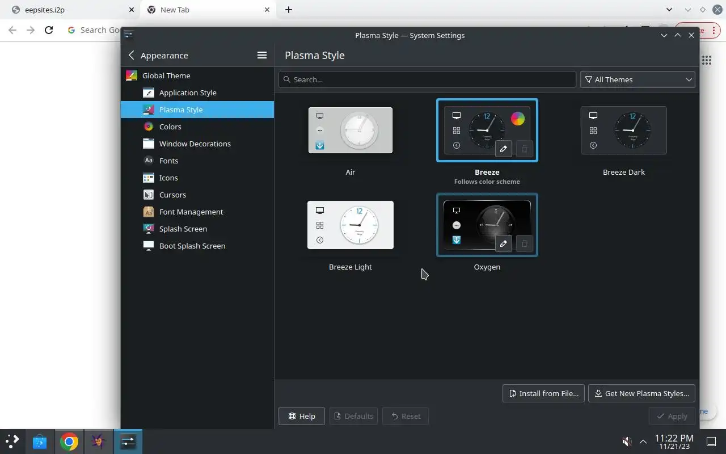Close the eepsites.i2p tab
Screen dimensions: 726x454
[x=131, y=10]
